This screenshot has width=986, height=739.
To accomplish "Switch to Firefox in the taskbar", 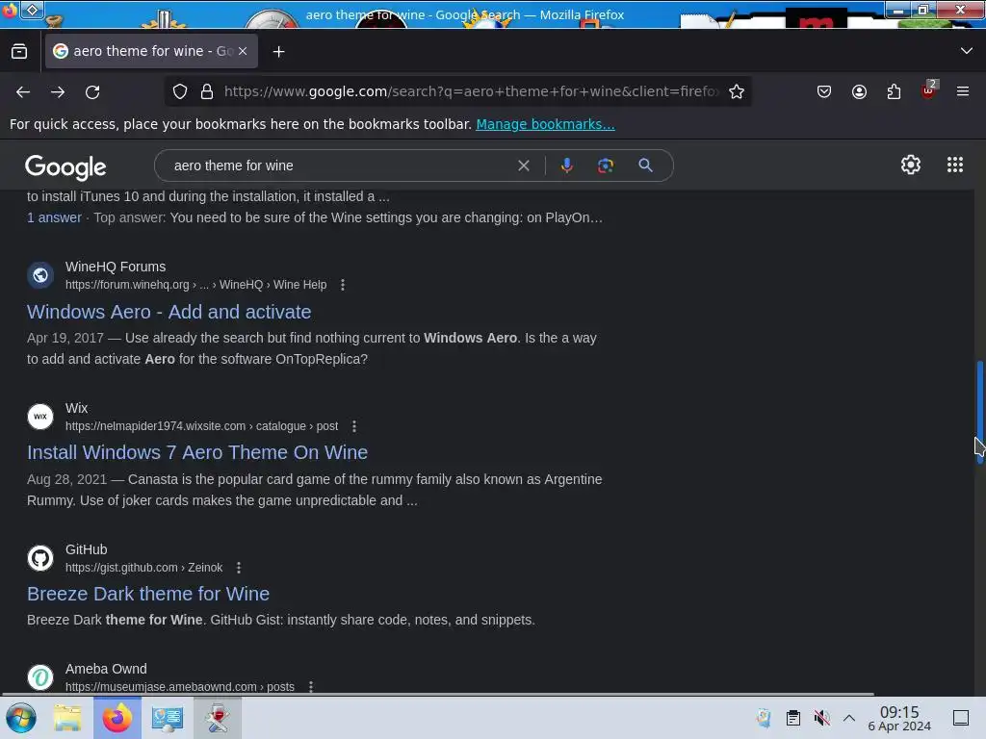I will coord(117,718).
